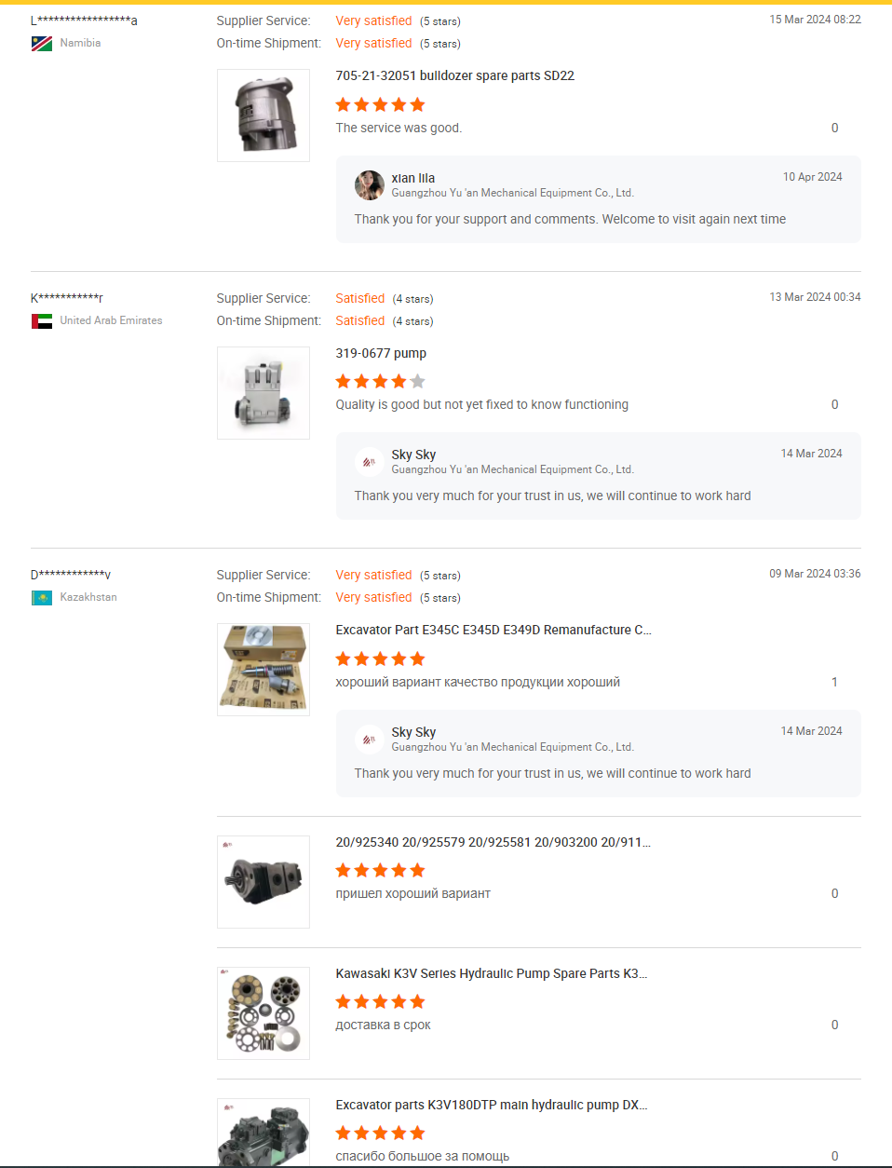The width and height of the screenshot is (892, 1168).
Task: View the Kawasaki K3V spare parts thumbnail
Action: pos(264,1012)
